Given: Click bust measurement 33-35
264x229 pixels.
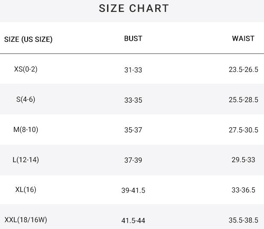Looking at the screenshot, I should pos(133,100).
